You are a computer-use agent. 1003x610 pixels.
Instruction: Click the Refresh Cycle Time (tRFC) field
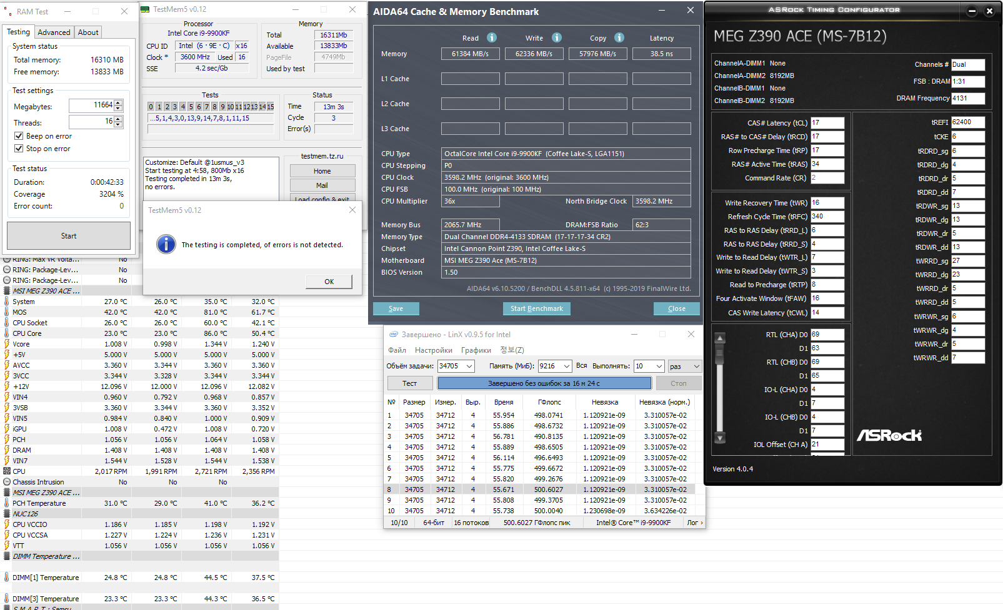click(827, 217)
